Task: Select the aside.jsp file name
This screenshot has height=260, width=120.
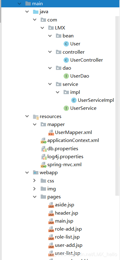Action: (64, 205)
